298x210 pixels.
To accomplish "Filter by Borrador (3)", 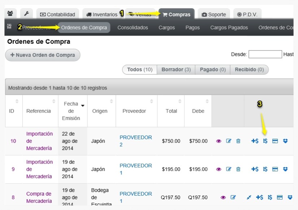I will coord(176,70).
